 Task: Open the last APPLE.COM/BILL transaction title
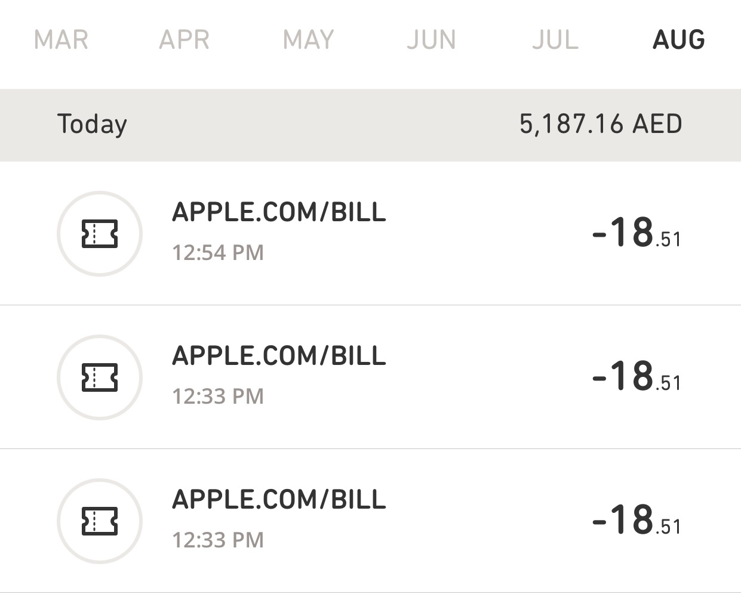279,500
